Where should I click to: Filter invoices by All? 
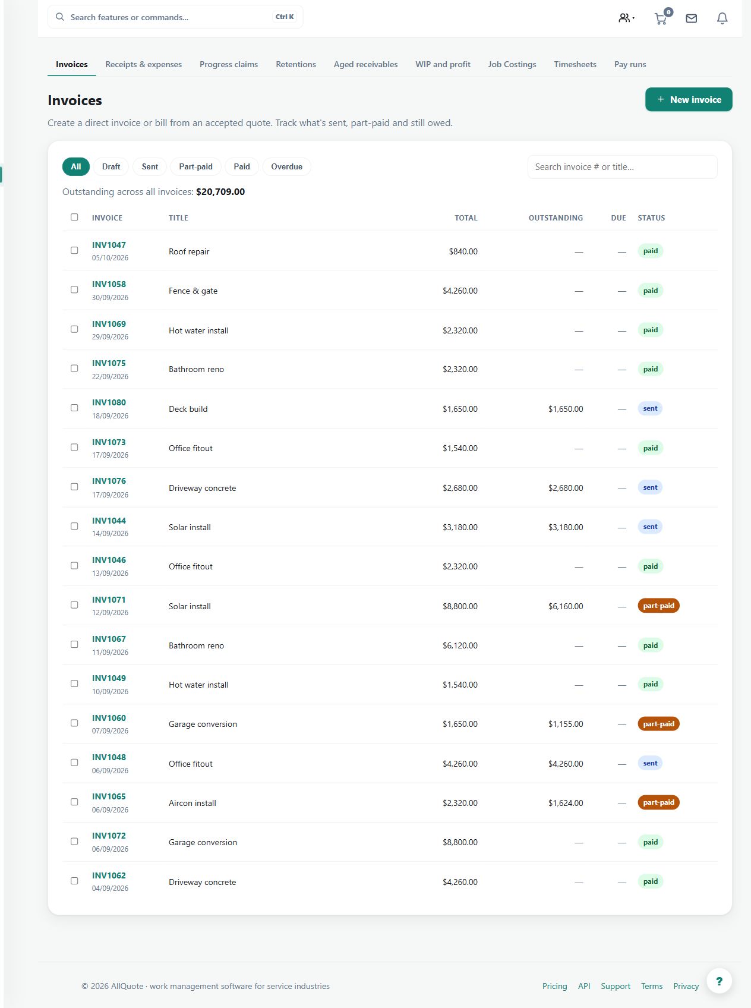click(x=76, y=166)
